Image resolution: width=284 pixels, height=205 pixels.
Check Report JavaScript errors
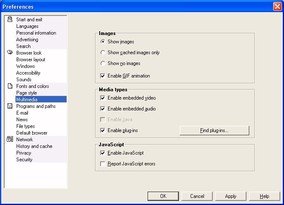pos(103,164)
